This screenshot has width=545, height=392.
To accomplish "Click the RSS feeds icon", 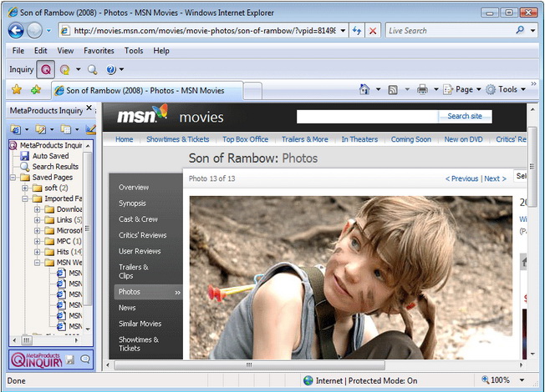I will tap(393, 90).
